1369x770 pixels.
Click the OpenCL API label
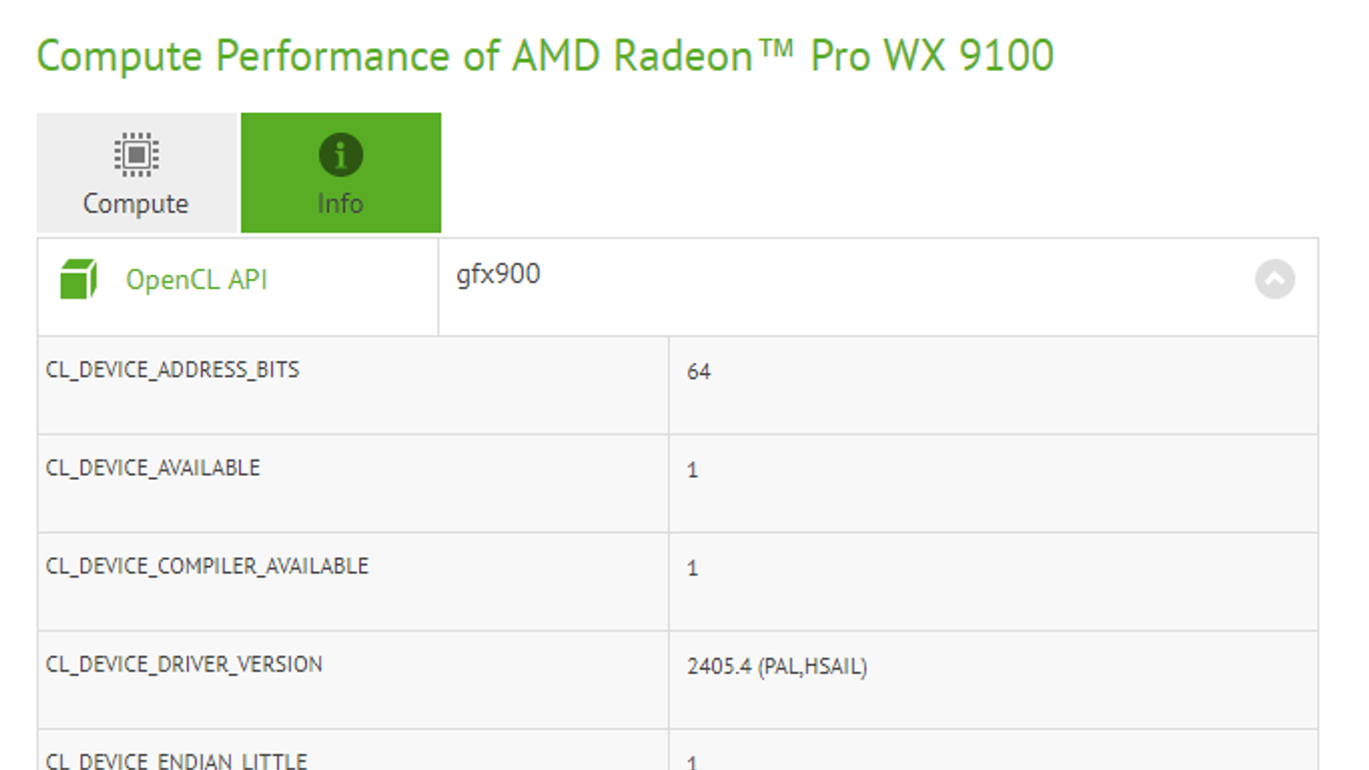pos(196,280)
